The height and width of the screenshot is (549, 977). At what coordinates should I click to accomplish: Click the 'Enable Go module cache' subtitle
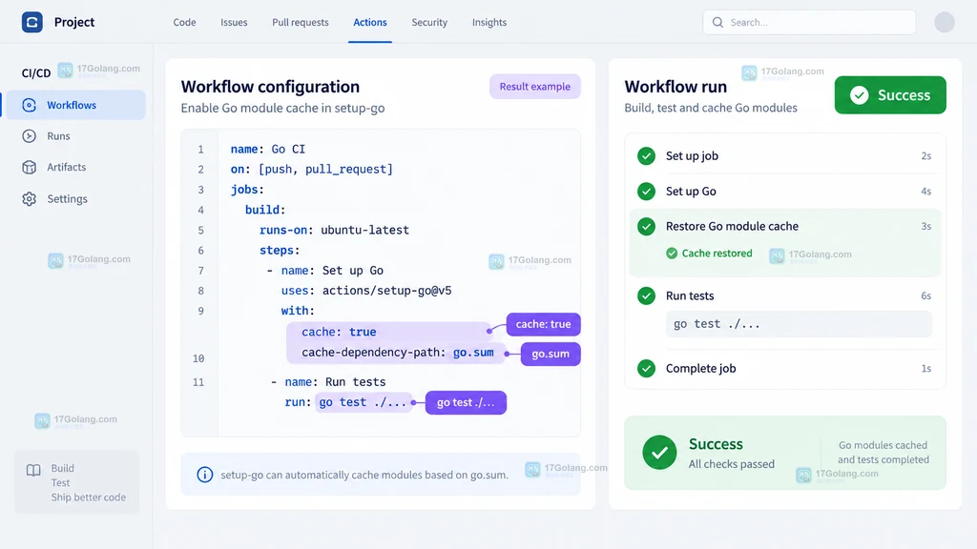pyautogui.click(x=282, y=109)
